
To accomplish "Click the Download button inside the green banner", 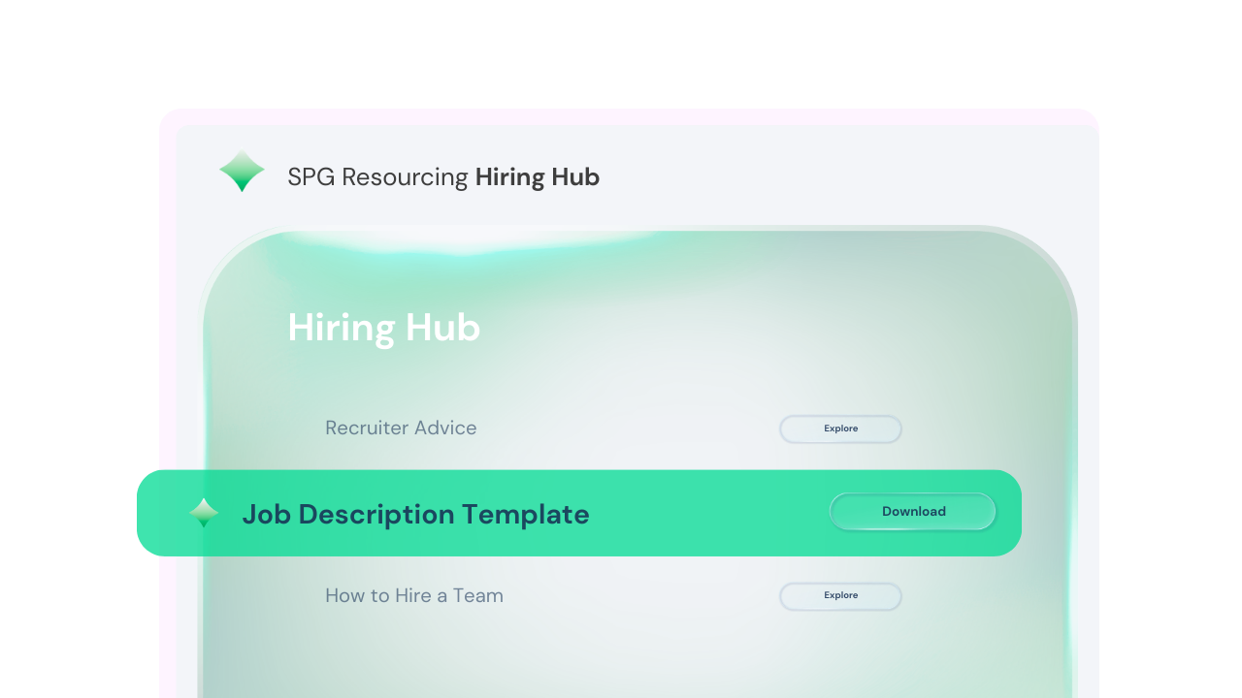I will pyautogui.click(x=913, y=511).
